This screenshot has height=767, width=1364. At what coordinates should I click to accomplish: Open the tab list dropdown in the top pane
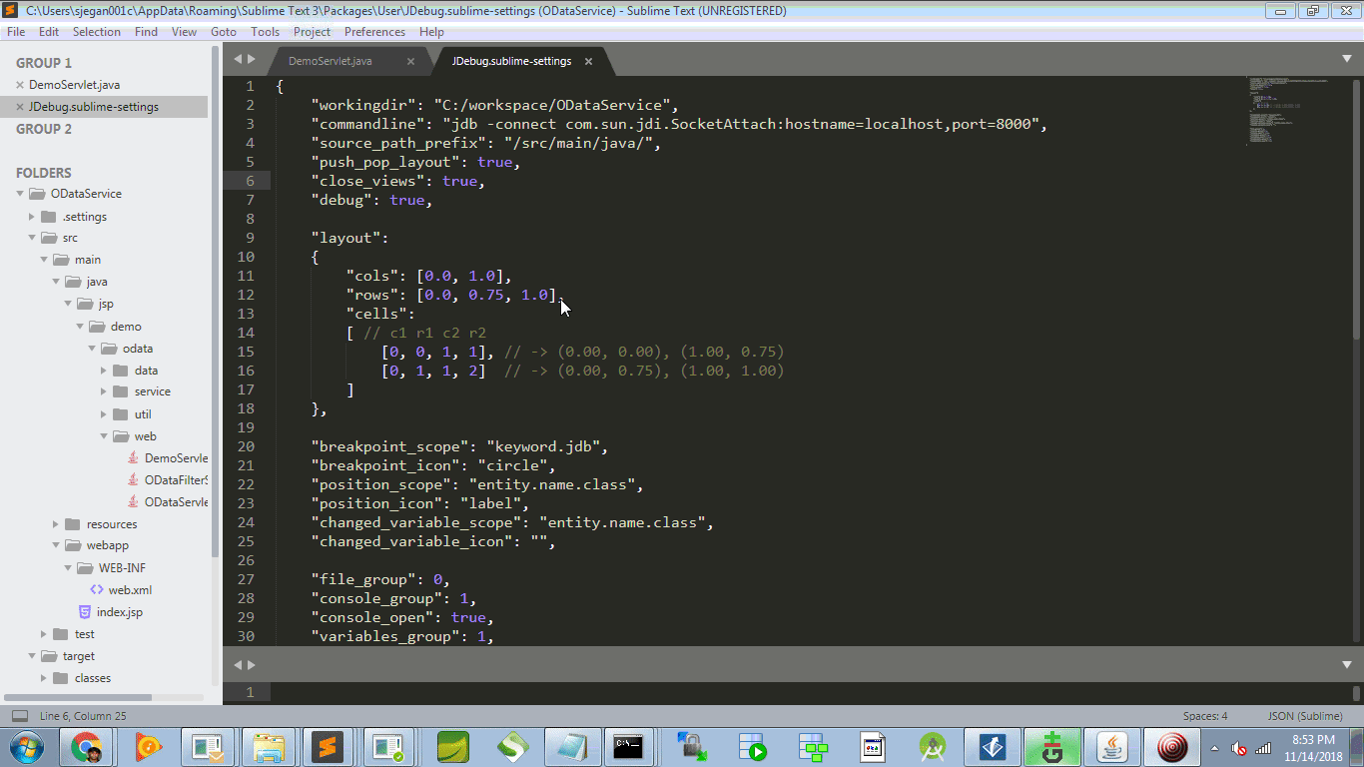click(1346, 60)
